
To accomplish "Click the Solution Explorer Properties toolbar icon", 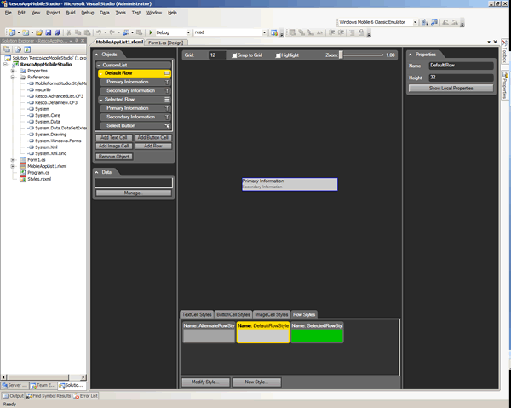I will tap(7, 49).
